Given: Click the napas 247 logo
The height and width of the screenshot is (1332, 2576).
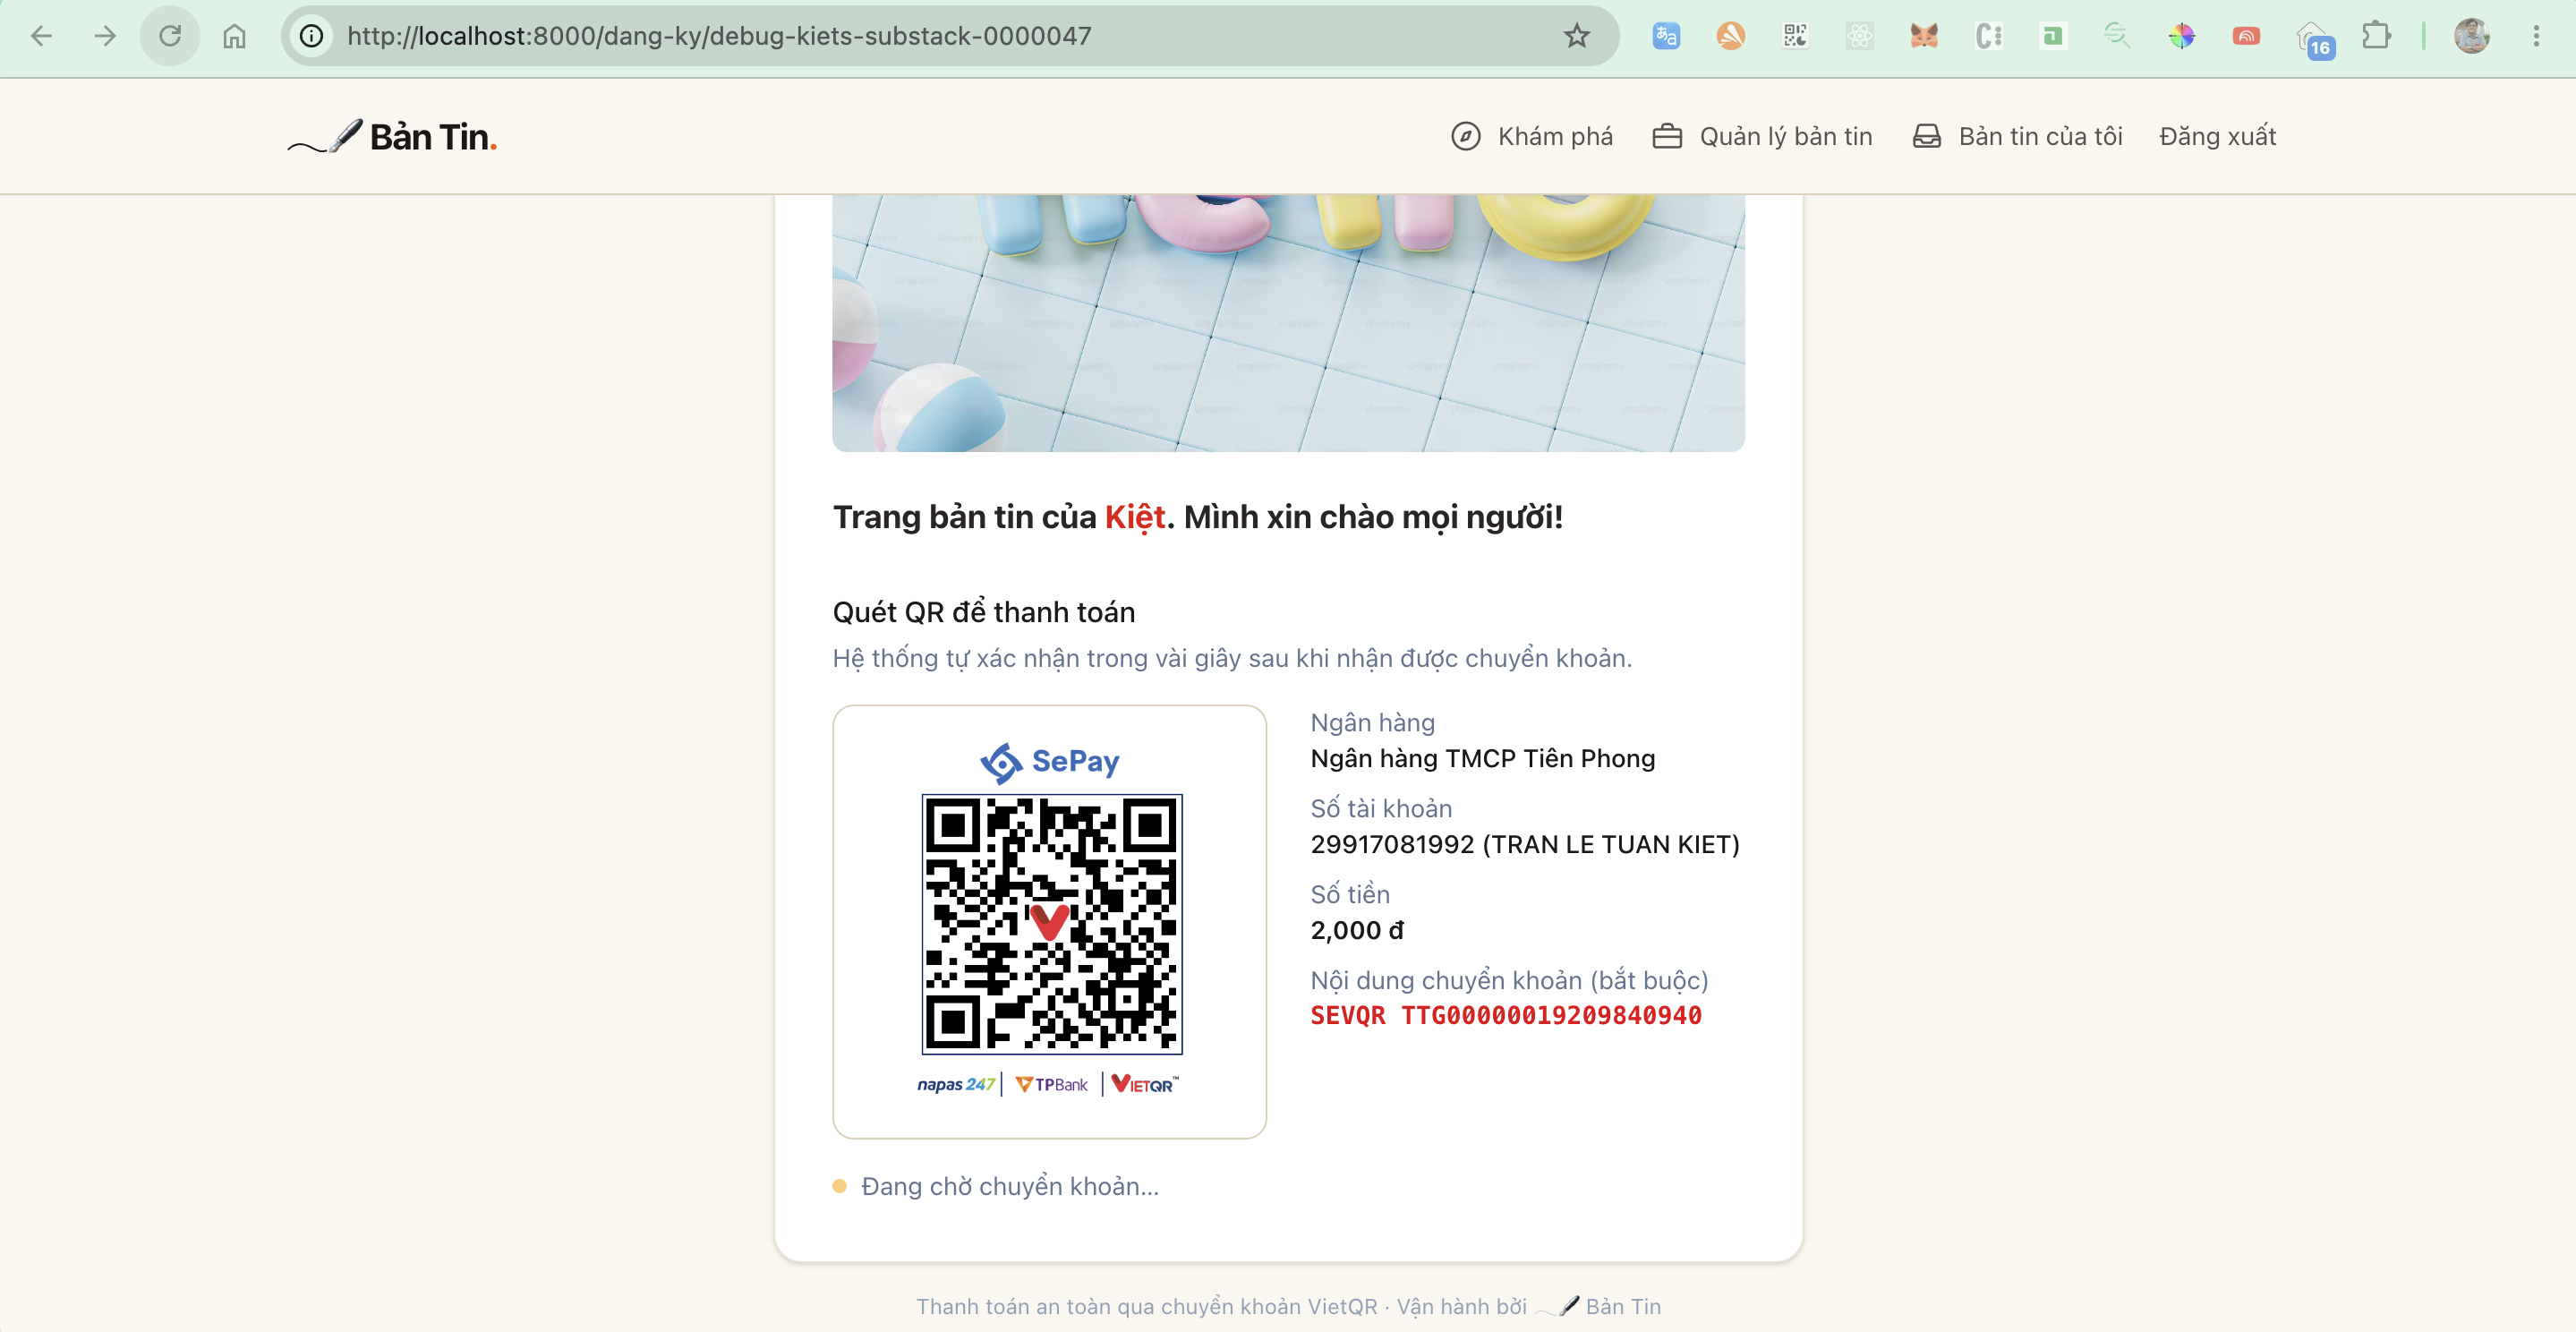Looking at the screenshot, I should point(956,1084).
